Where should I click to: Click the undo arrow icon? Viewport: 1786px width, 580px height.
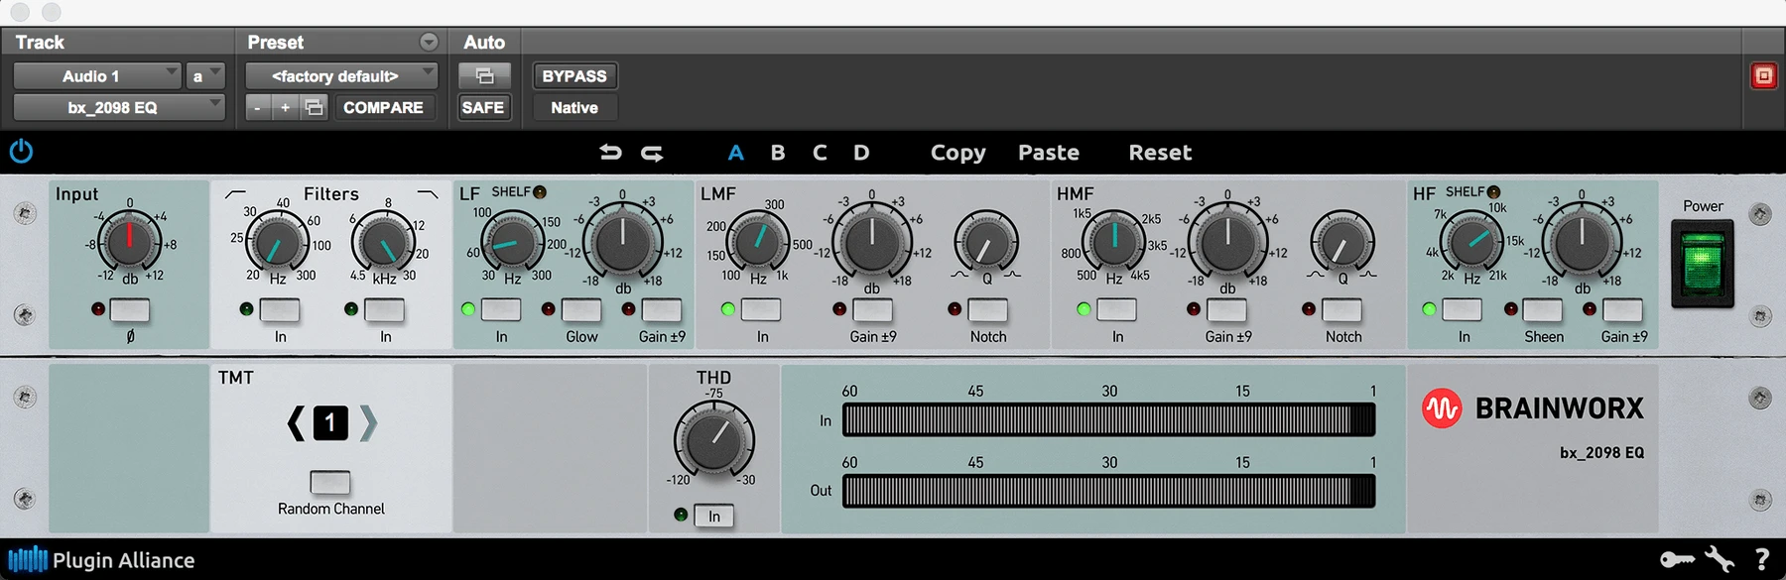click(x=610, y=153)
